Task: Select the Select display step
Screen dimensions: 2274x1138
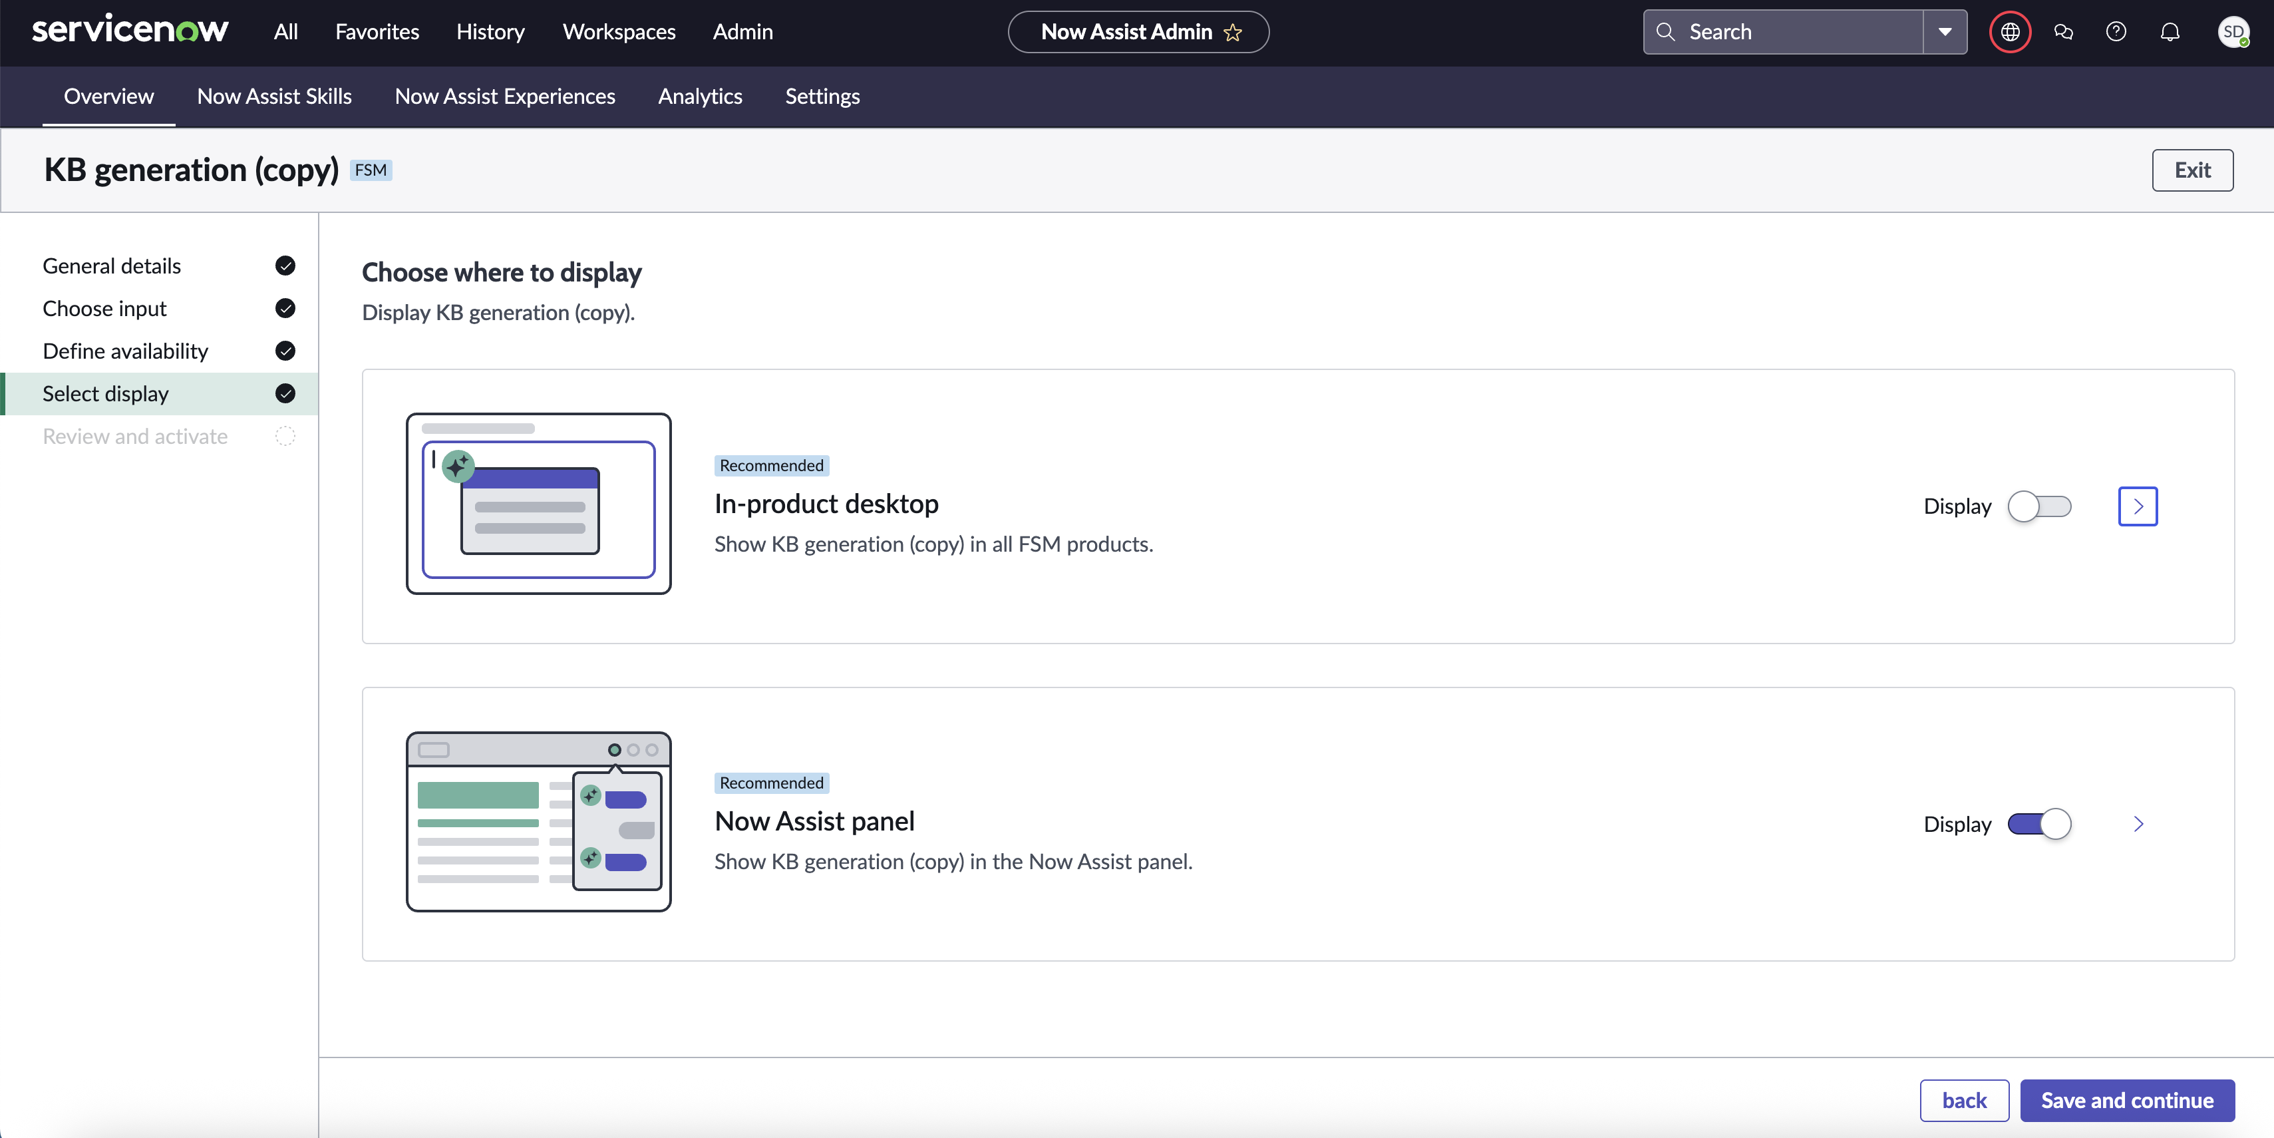Action: (159, 393)
